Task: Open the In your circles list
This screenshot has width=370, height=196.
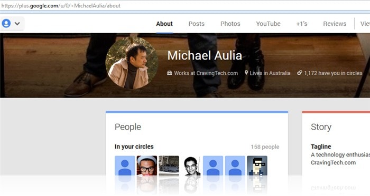Action: (134, 146)
